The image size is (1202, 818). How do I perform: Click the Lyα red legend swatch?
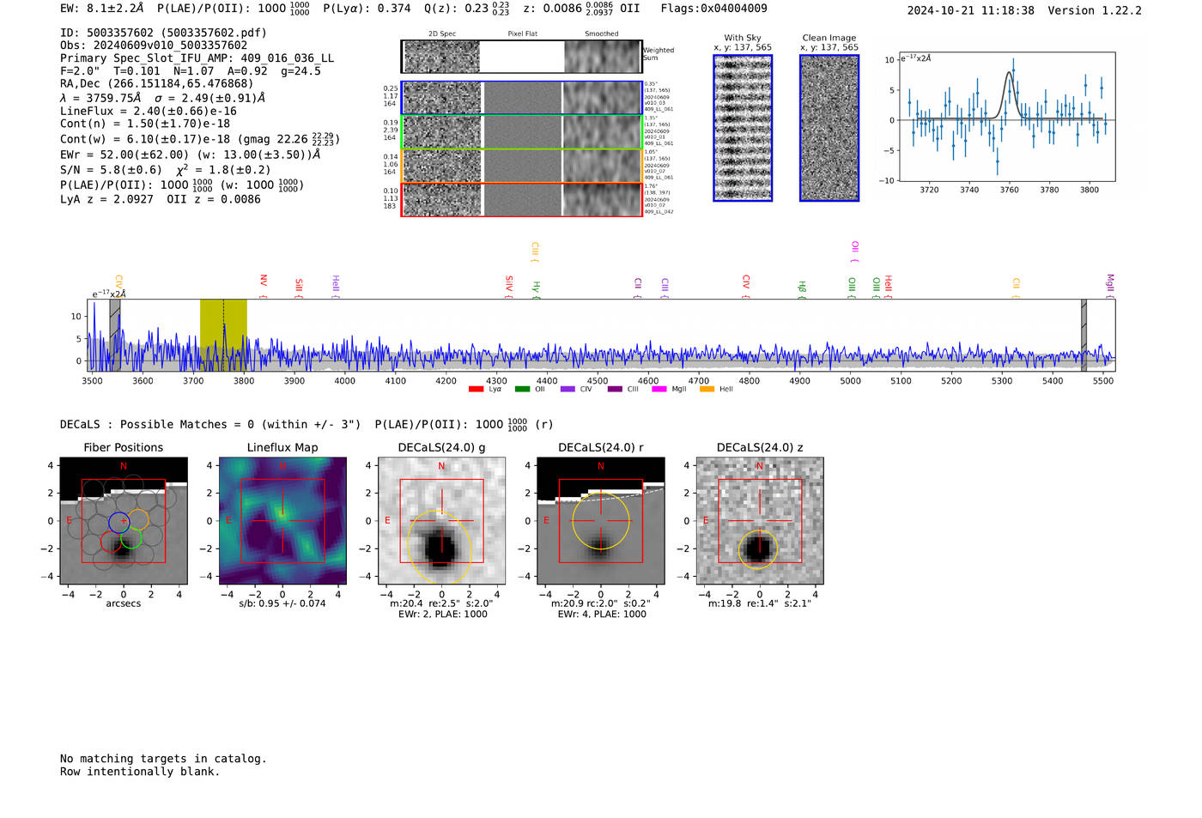(x=476, y=390)
